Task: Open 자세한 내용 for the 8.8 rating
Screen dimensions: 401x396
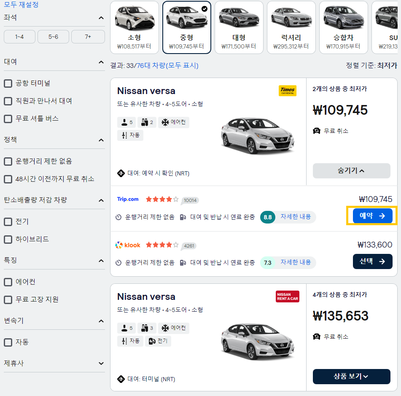Action: pyautogui.click(x=296, y=216)
